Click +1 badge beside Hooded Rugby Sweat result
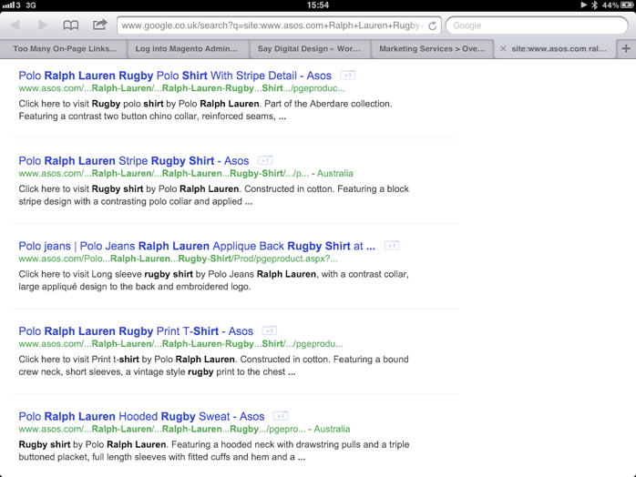Screen dimensions: 636x477 pos(281,416)
